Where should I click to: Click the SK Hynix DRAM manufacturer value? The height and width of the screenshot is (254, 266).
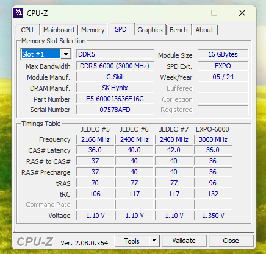click(x=115, y=88)
